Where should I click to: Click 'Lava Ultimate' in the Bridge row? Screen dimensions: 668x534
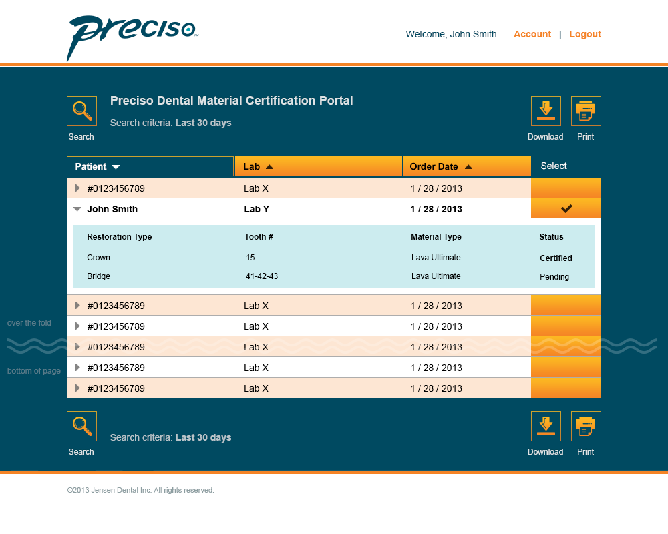[436, 276]
